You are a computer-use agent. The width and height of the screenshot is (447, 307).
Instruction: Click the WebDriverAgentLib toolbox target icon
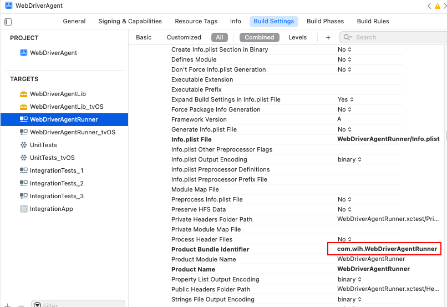[x=23, y=94]
